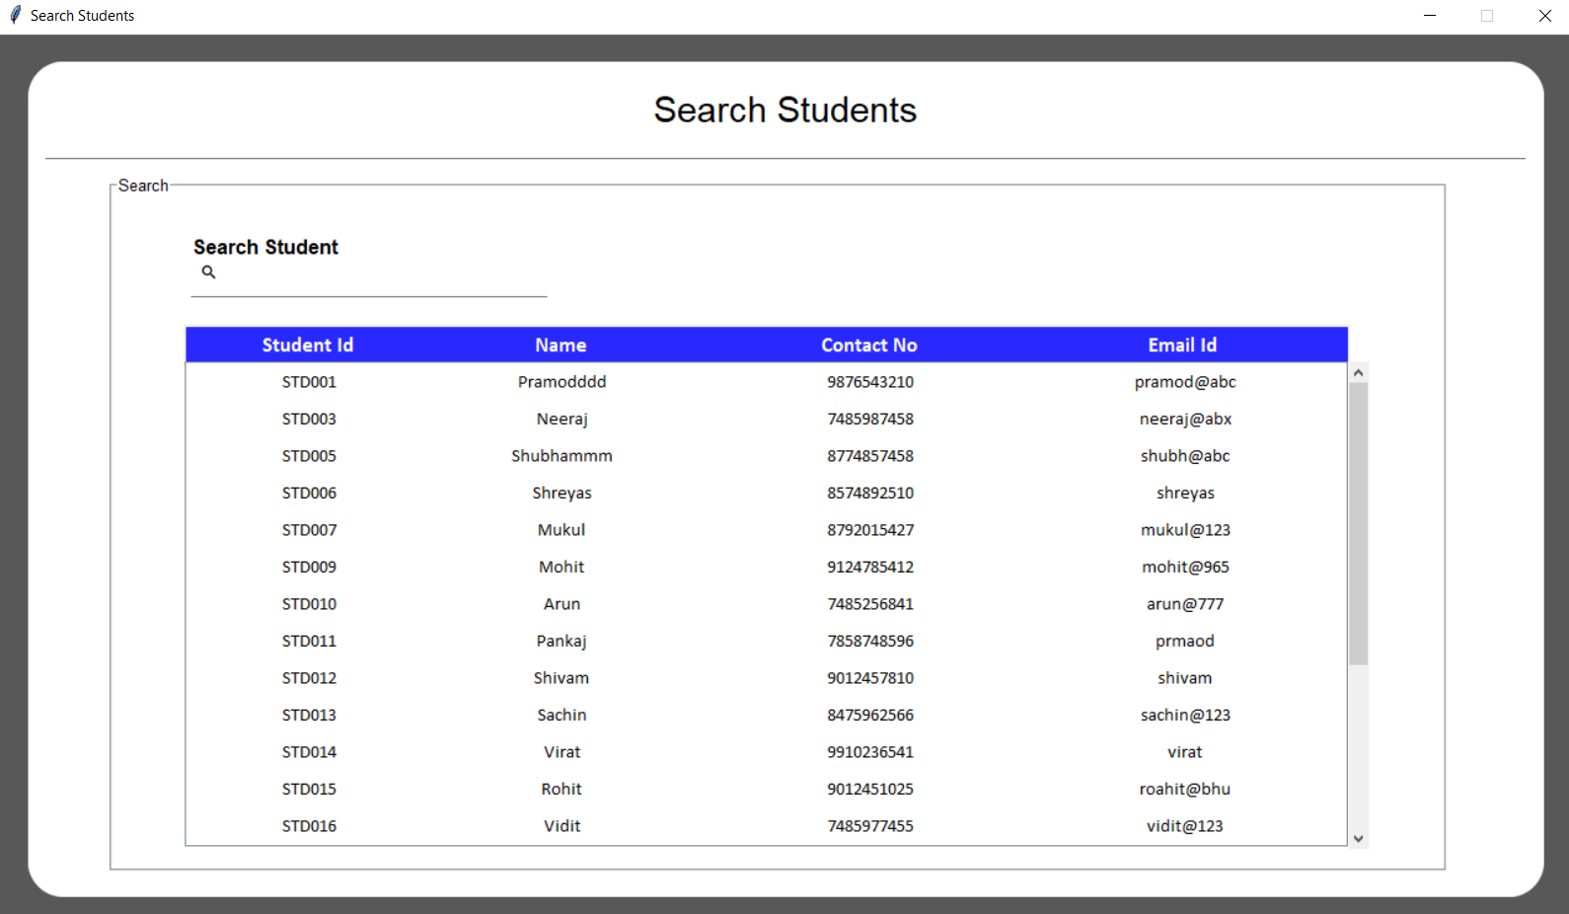Select the row with email shubh@abc

tap(1184, 456)
